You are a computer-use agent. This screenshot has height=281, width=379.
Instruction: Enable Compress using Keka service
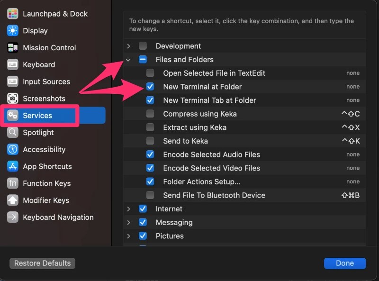pos(150,114)
